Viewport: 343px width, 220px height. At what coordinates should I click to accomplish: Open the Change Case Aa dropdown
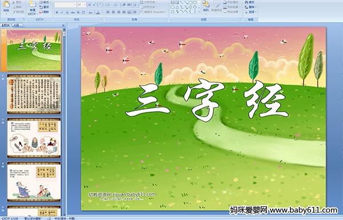(x=90, y=13)
